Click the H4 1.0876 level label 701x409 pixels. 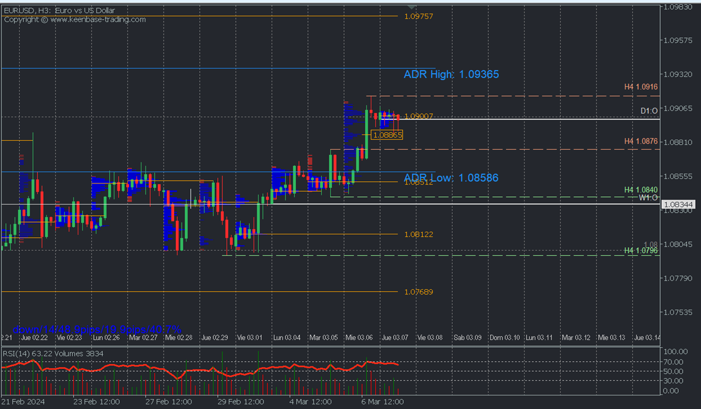641,141
